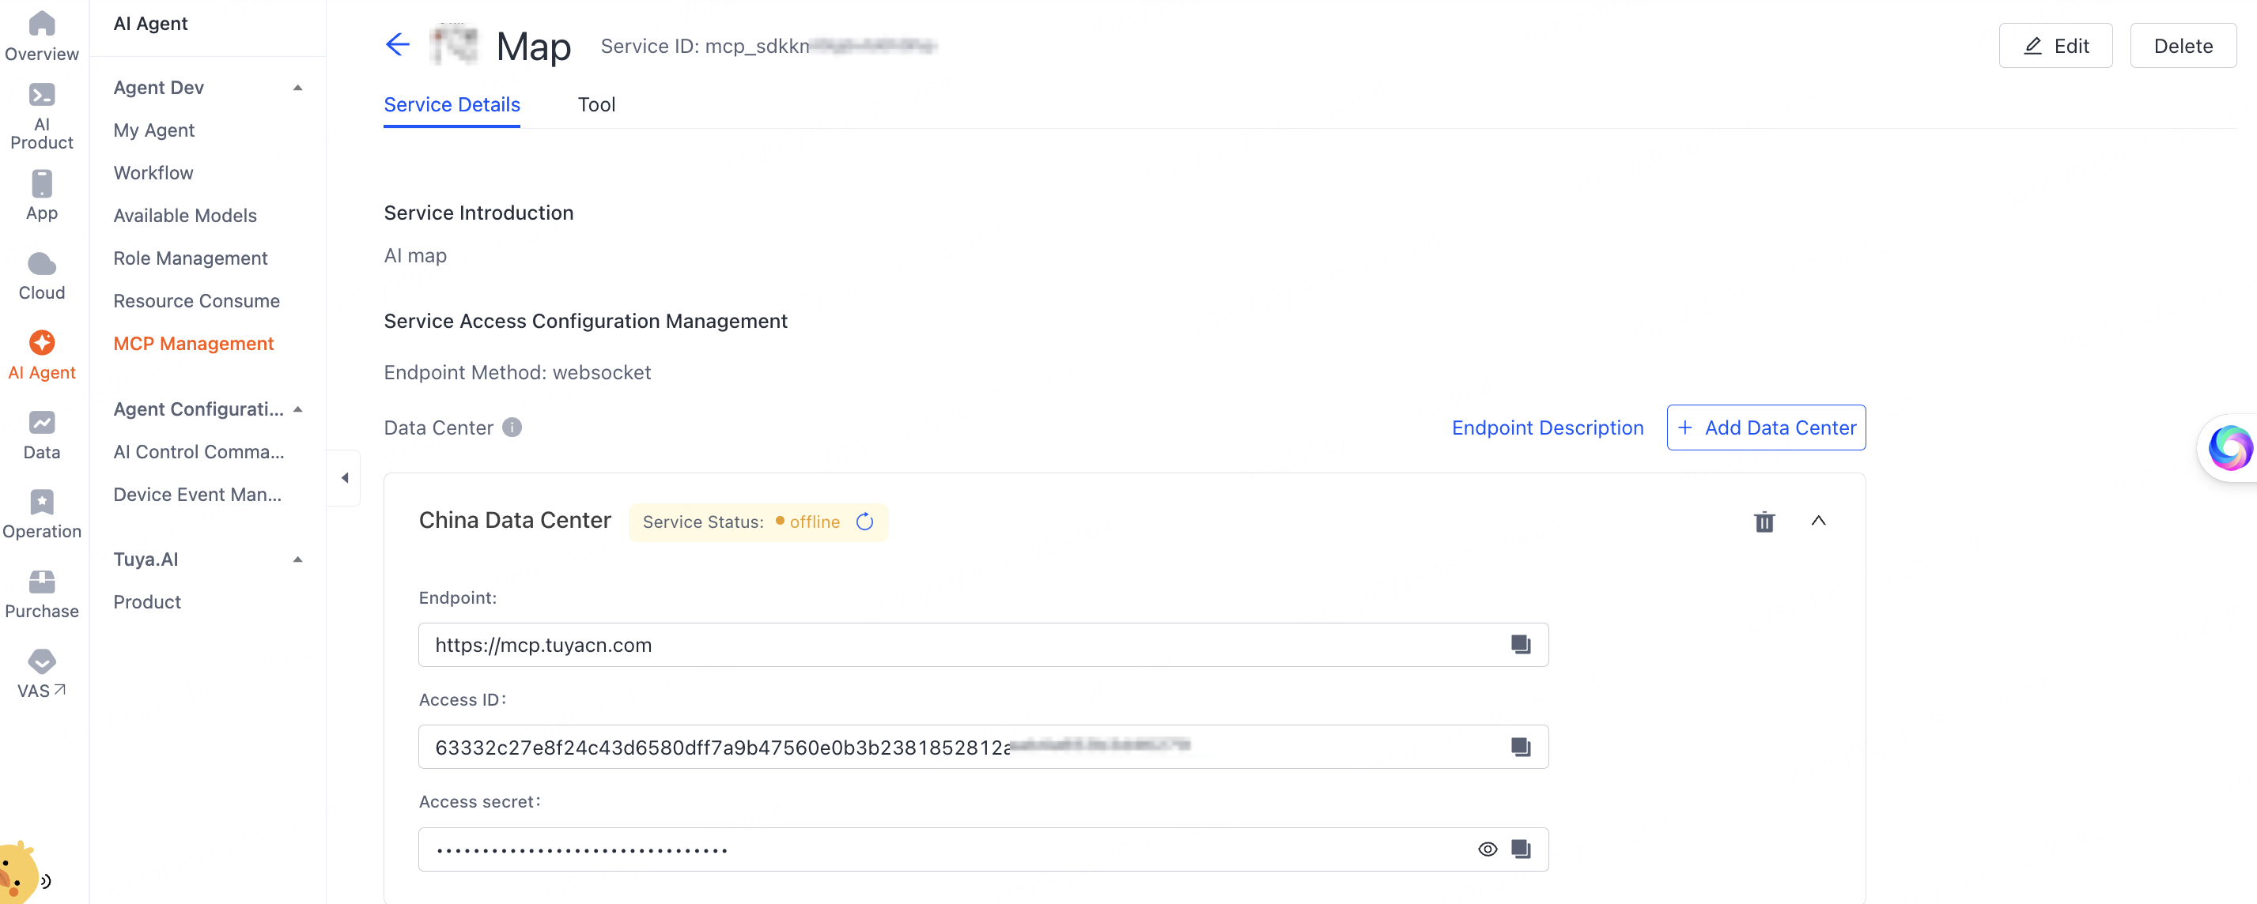Viewport: 2257px width, 904px height.
Task: Open the Operation section
Action: point(41,515)
